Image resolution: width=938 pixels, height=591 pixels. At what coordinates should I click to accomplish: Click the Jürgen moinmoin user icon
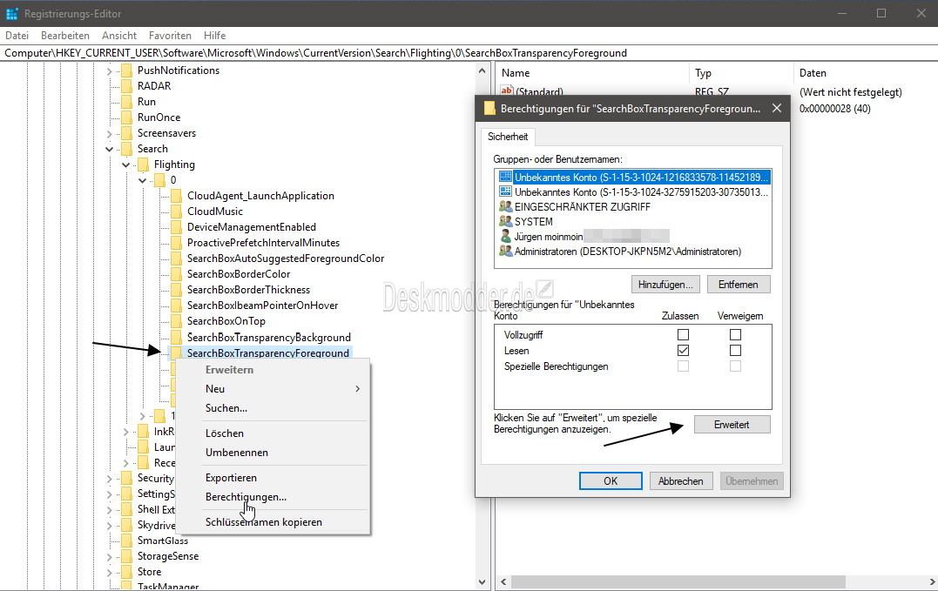point(505,237)
